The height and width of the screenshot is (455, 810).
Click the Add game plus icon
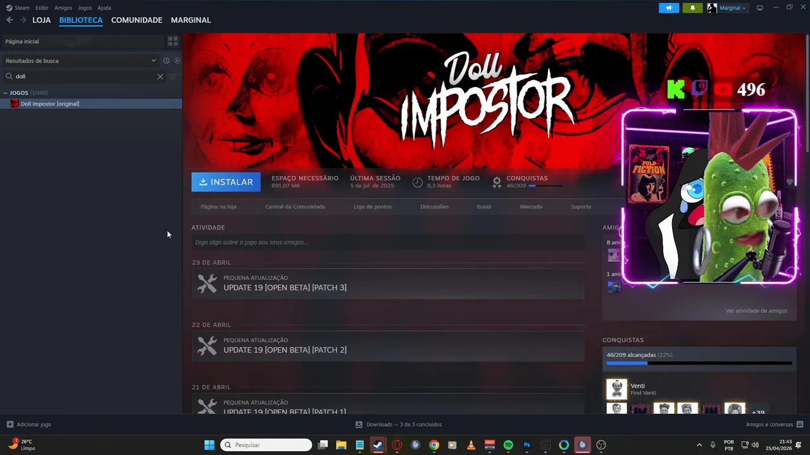[9, 425]
